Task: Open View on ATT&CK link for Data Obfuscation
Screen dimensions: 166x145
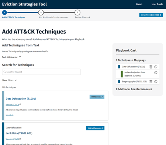Action: [x=12, y=105]
